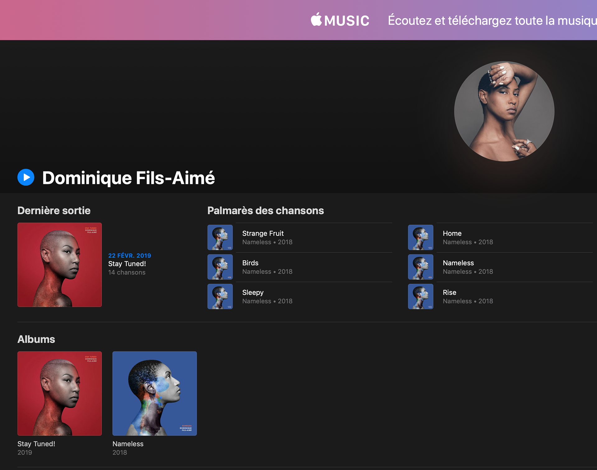Select the Birds song title
597x470 pixels.
250,263
